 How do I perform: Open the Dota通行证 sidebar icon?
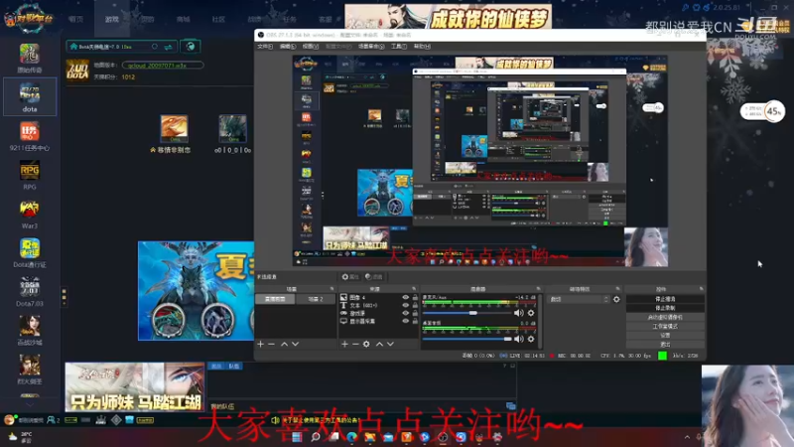[x=30, y=249]
